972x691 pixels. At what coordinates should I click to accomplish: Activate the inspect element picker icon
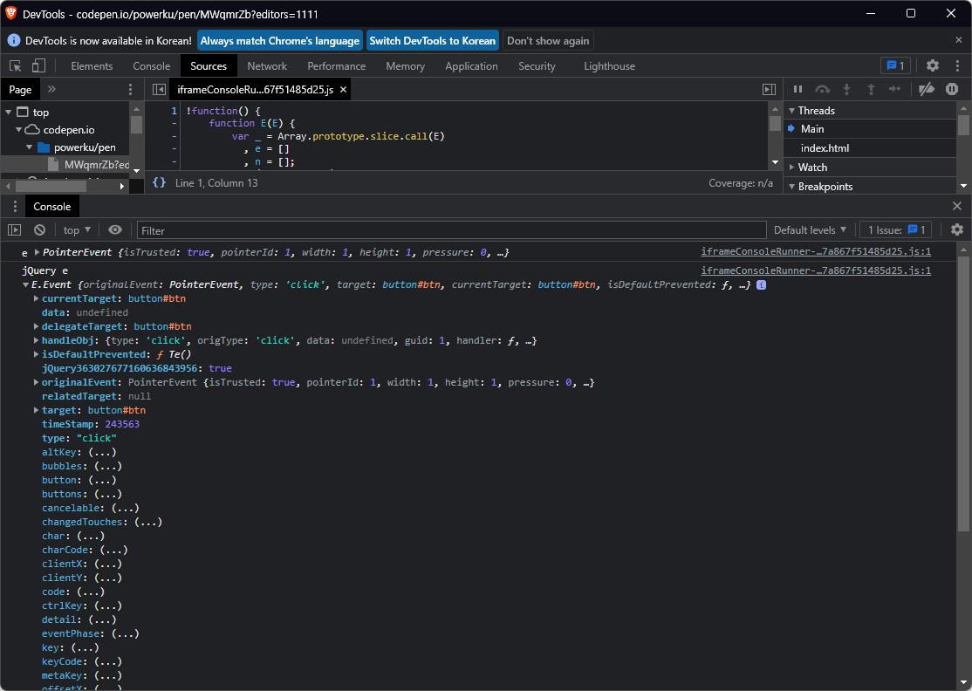click(15, 66)
